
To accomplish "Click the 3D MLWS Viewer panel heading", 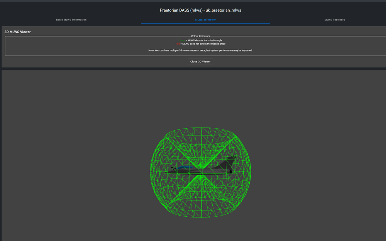I will (17, 32).
